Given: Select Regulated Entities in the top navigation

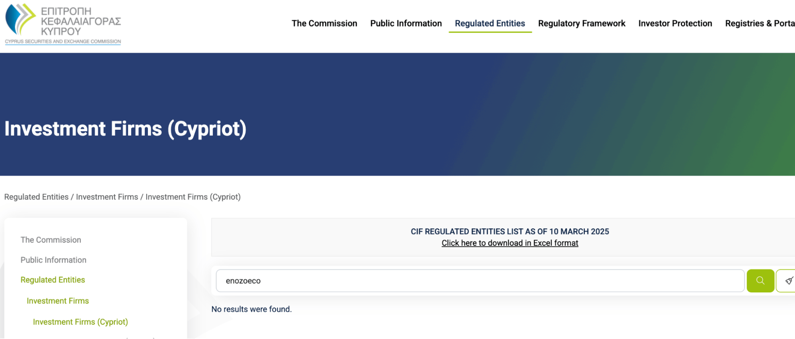Looking at the screenshot, I should click(490, 23).
